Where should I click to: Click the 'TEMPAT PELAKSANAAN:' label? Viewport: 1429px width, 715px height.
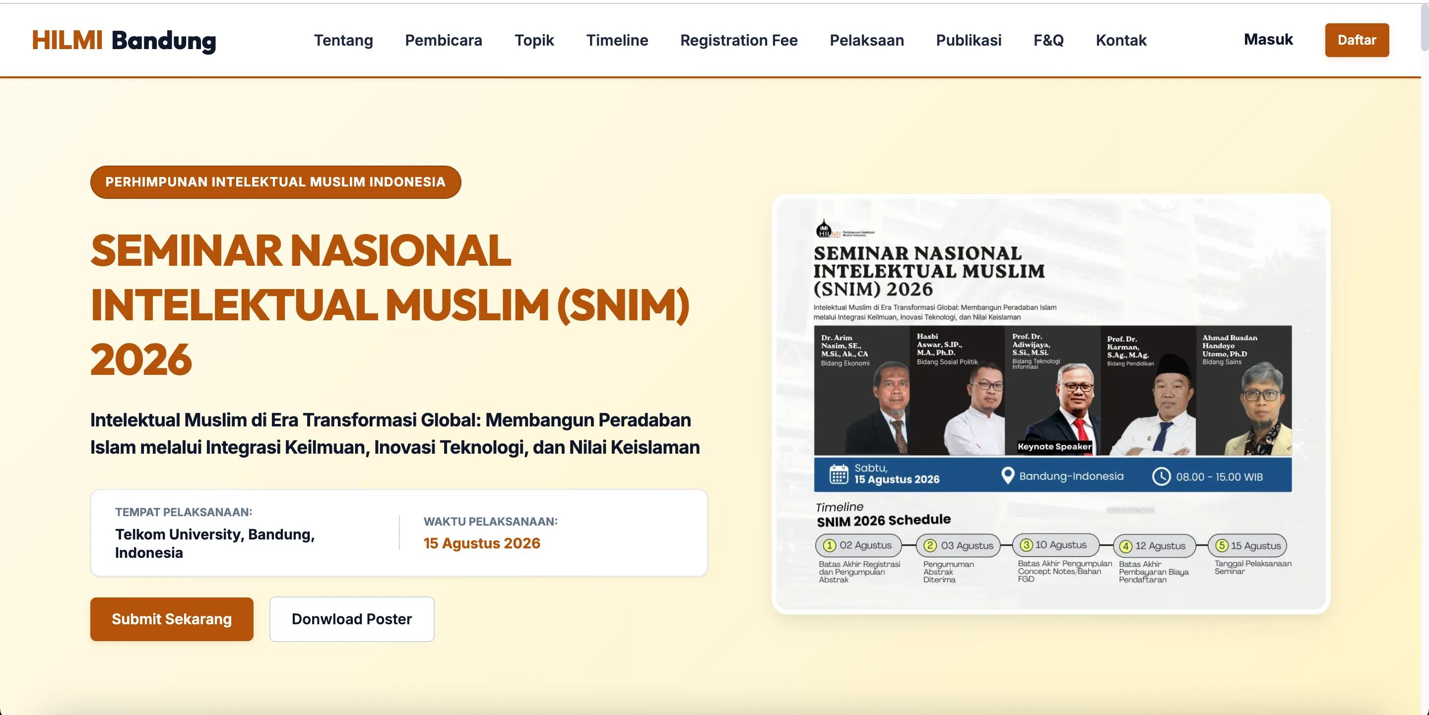pyautogui.click(x=184, y=512)
